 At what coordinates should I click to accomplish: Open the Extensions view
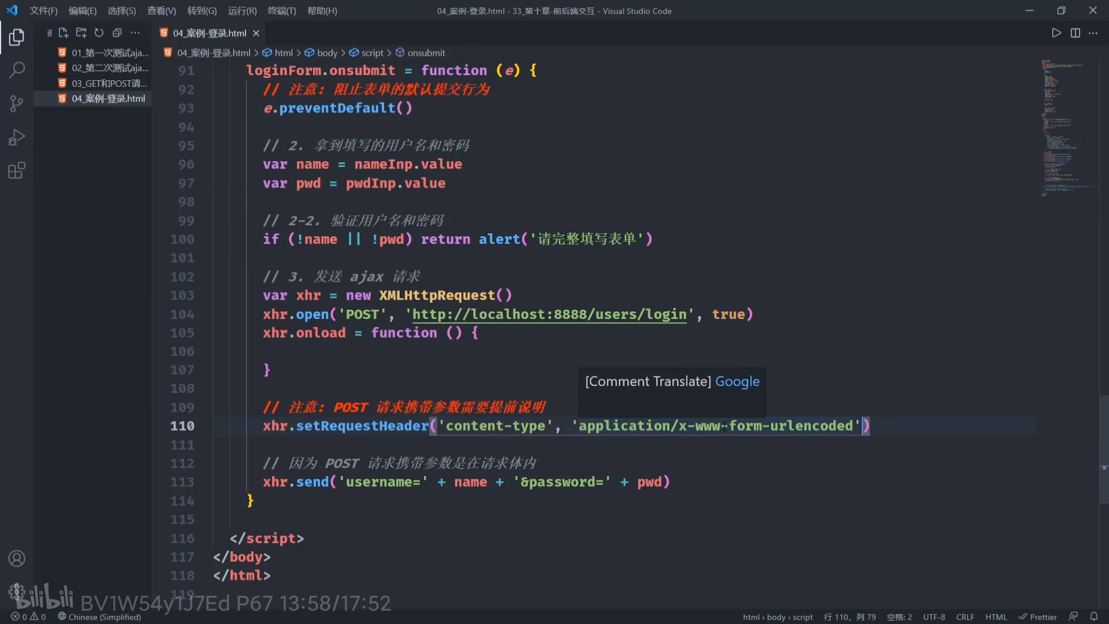pos(17,171)
